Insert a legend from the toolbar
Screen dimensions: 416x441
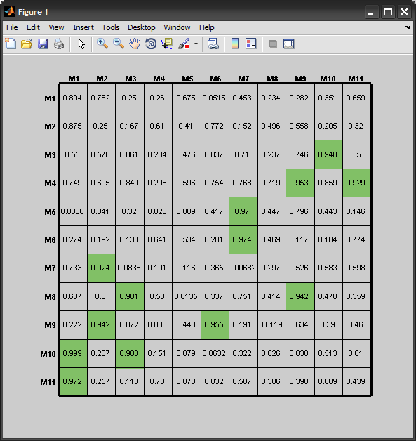[x=251, y=44]
